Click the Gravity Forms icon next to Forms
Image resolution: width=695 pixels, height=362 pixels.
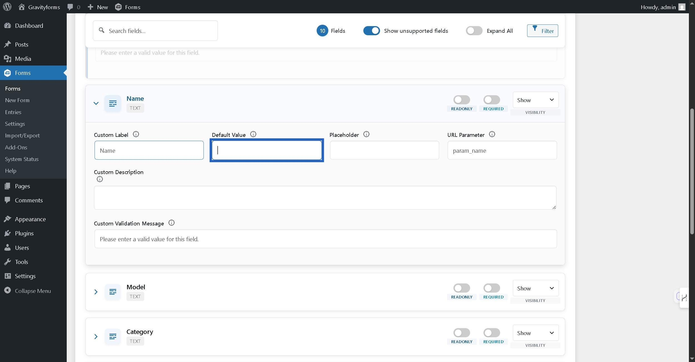pyautogui.click(x=118, y=7)
